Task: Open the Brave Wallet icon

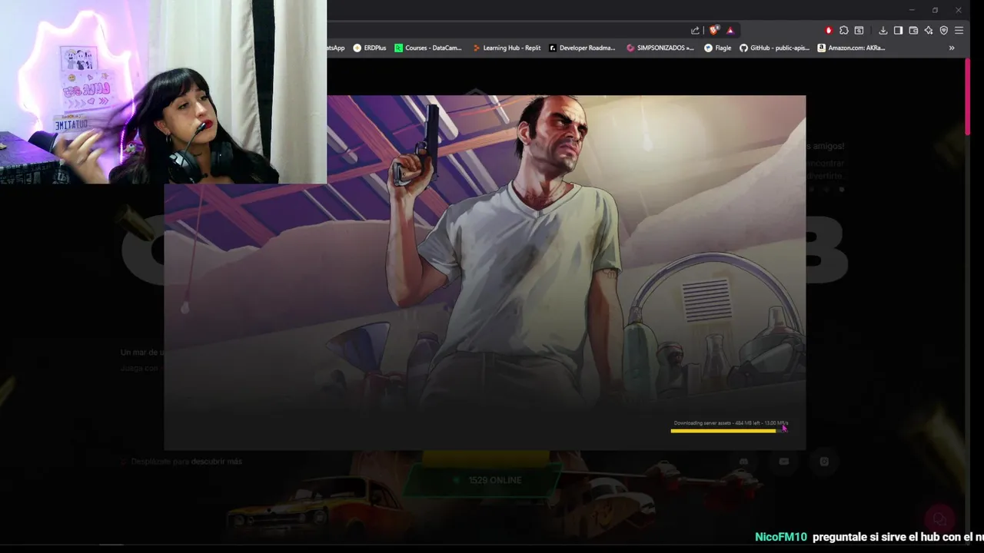Action: tap(913, 31)
